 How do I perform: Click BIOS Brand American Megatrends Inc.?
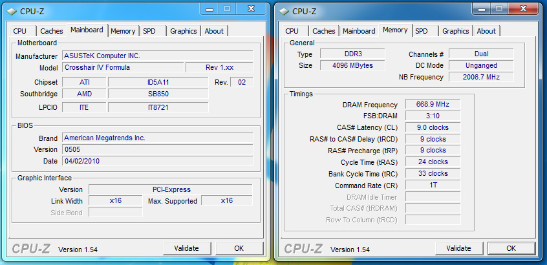click(x=158, y=138)
